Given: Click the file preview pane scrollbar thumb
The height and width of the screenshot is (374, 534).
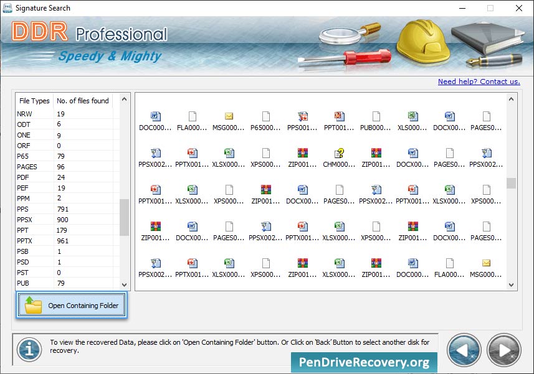Looking at the screenshot, I should [511, 183].
